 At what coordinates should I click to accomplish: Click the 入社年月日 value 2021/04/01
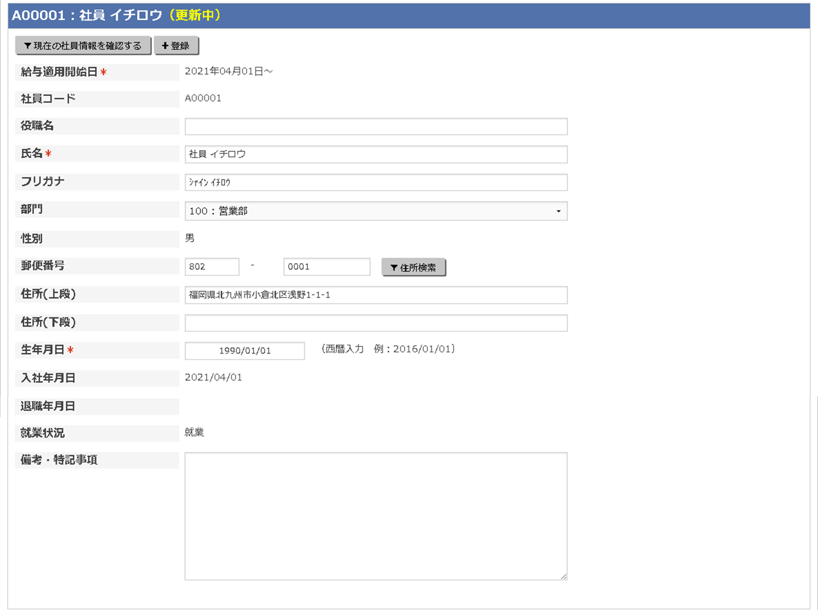[x=213, y=377]
